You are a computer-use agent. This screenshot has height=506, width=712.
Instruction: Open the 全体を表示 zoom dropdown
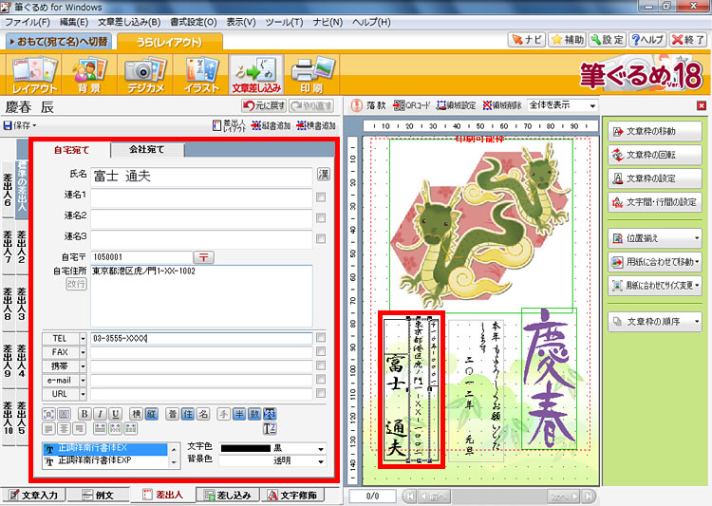point(592,105)
